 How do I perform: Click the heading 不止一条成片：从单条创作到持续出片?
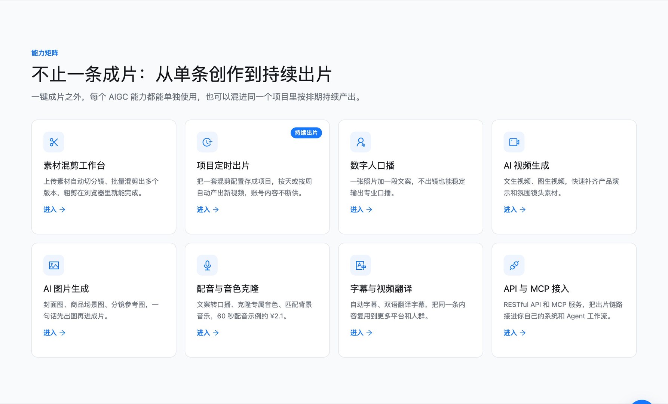click(182, 74)
